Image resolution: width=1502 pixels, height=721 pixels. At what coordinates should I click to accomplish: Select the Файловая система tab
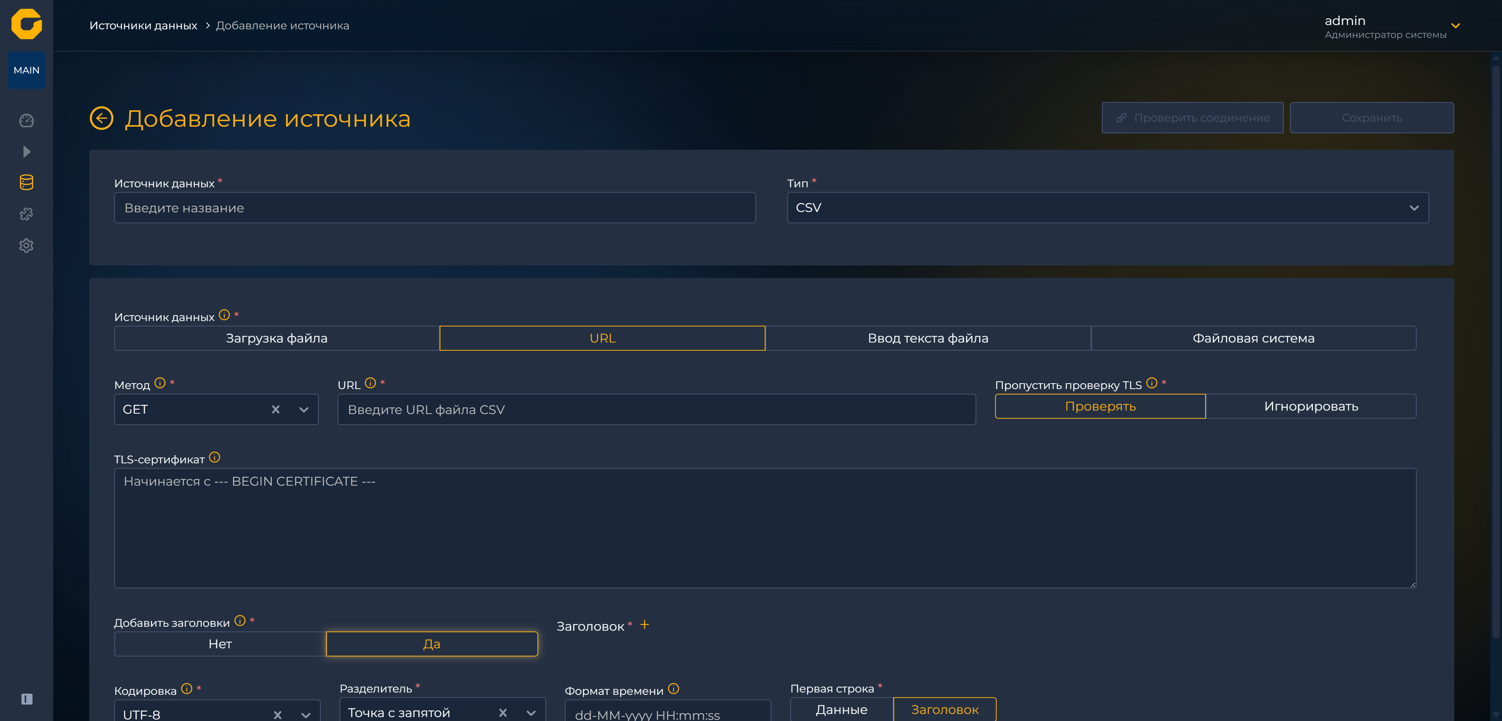pyautogui.click(x=1254, y=338)
